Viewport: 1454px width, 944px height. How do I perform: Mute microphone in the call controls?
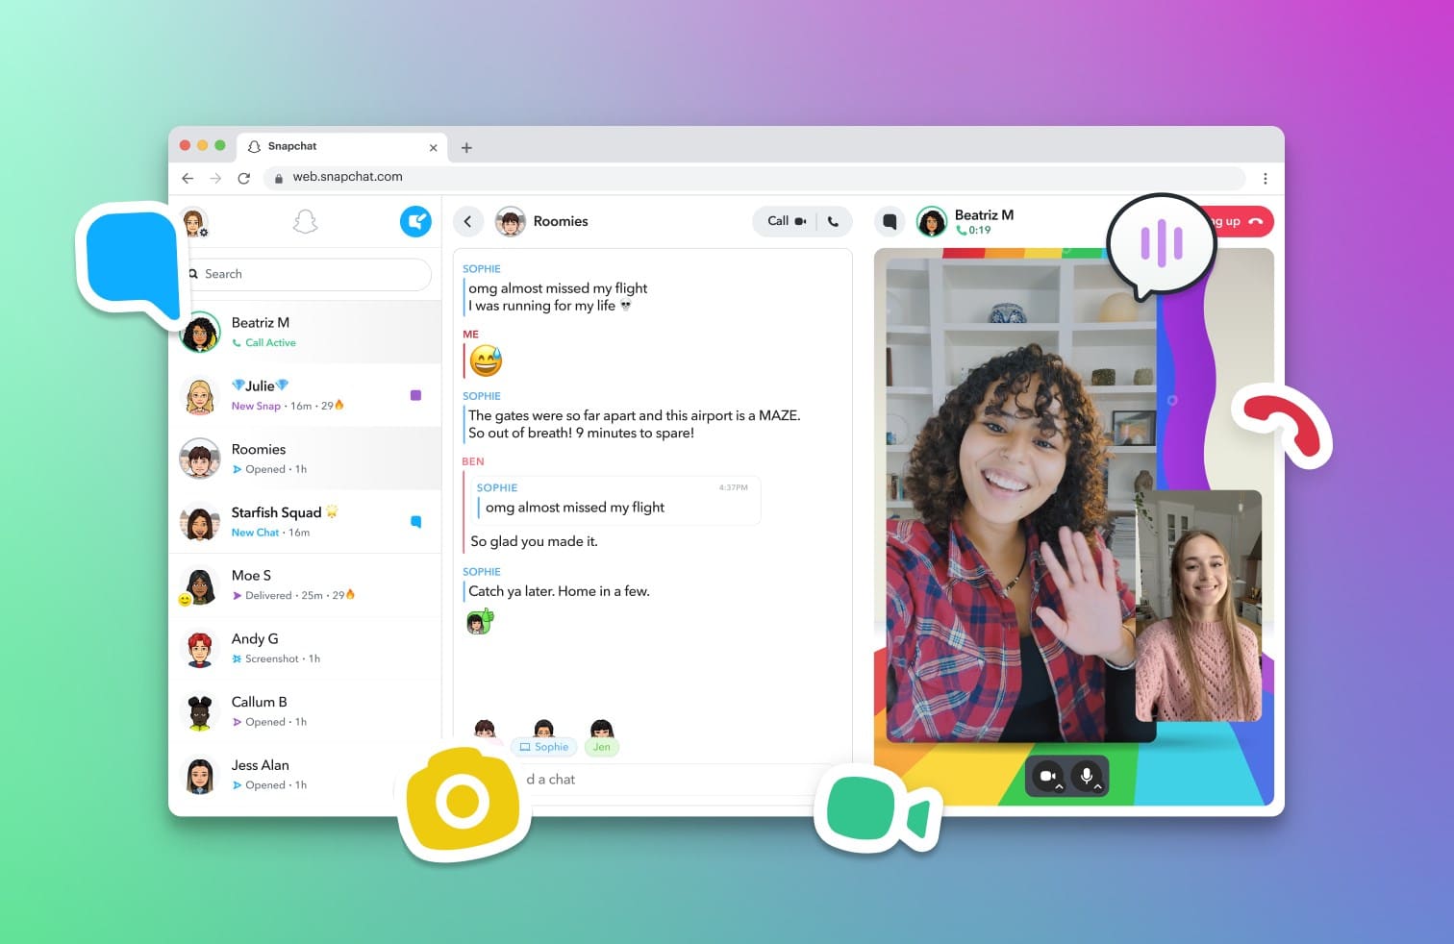coord(1086,774)
